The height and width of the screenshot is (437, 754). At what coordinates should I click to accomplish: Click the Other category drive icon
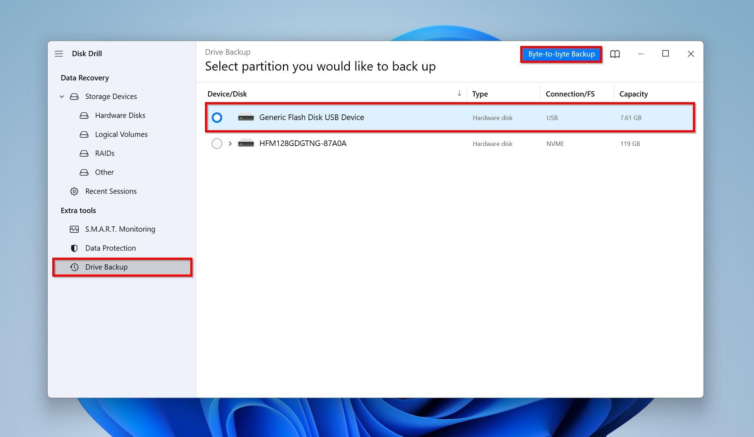tap(84, 172)
